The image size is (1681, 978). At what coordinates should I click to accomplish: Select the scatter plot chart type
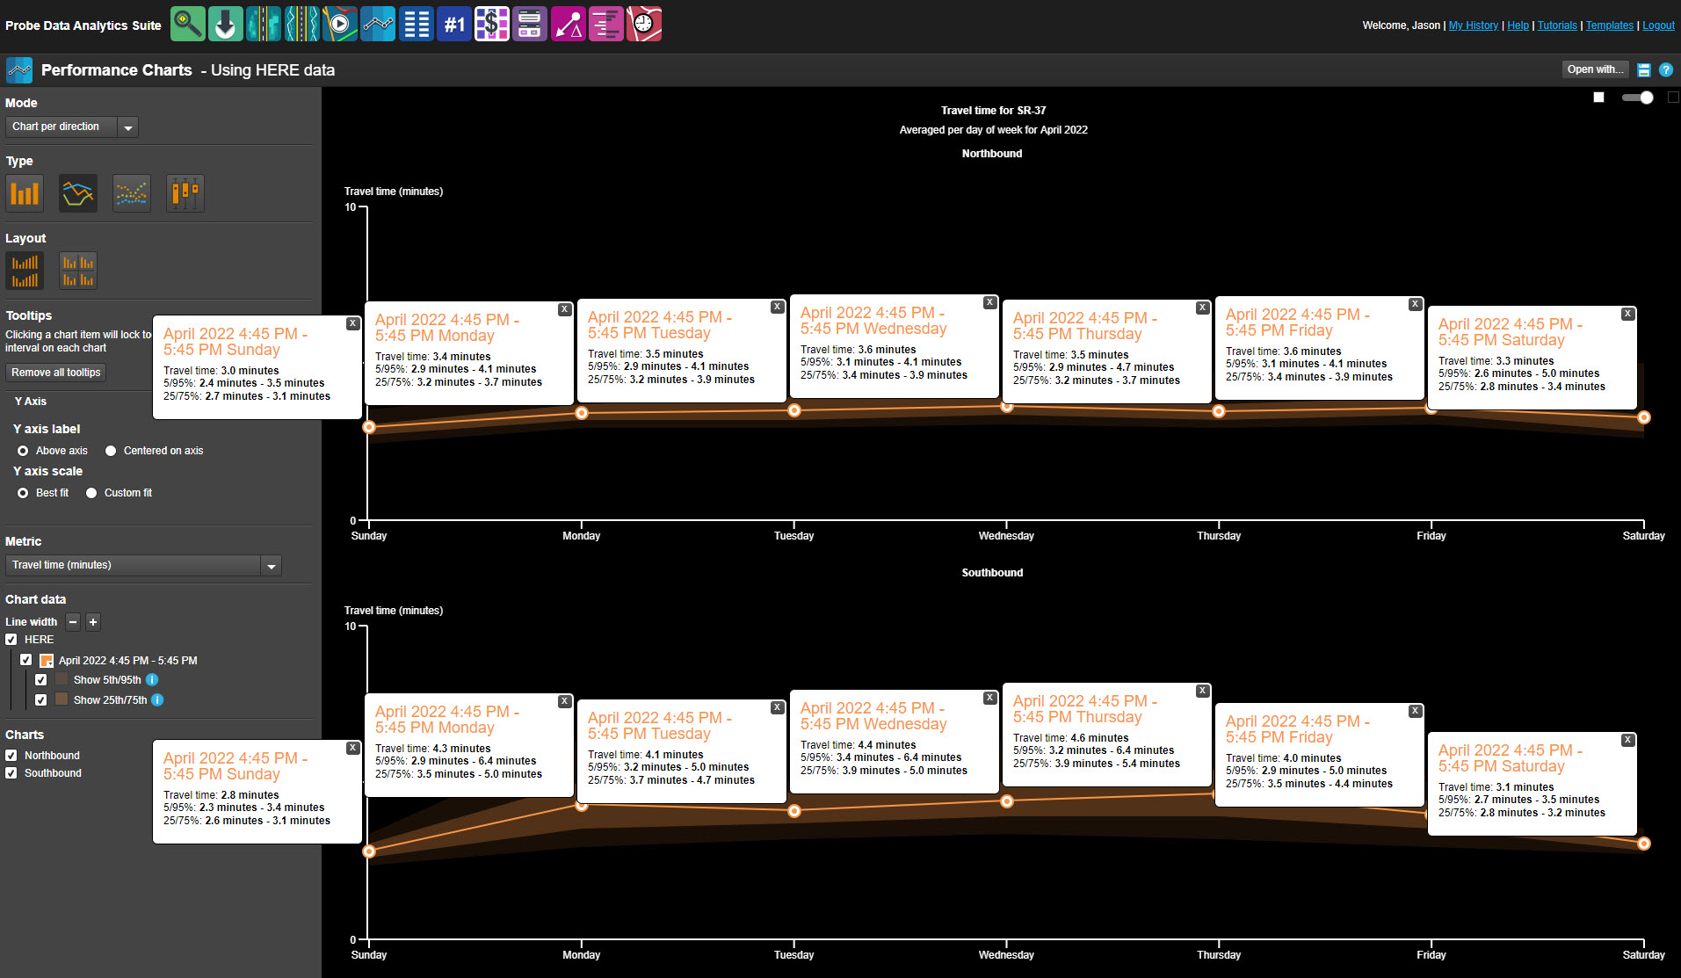click(x=132, y=193)
